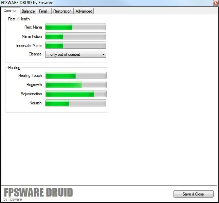Set the Innervate Mana slider bar
This screenshot has width=219, height=203.
[75, 46]
